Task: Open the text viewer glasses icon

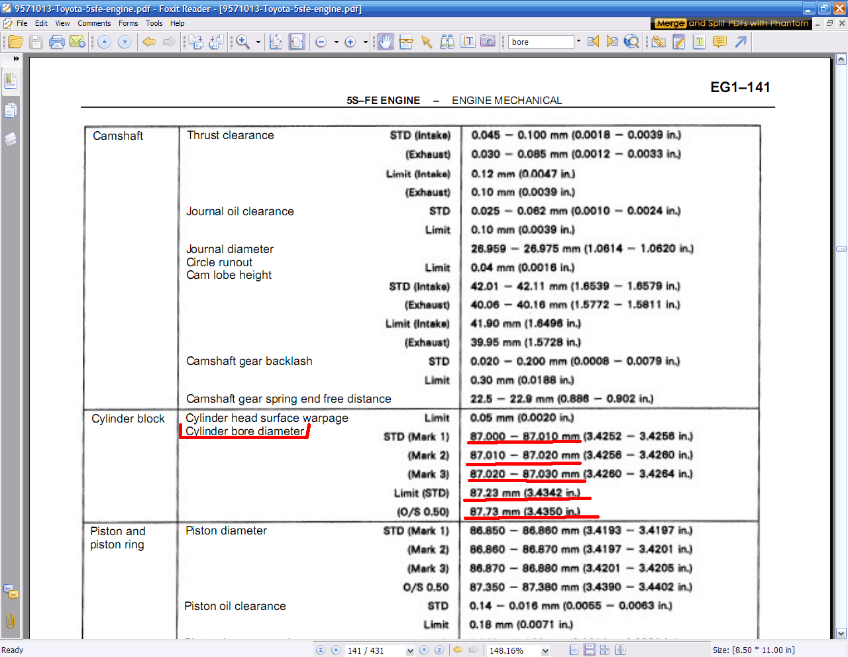Action: tap(406, 42)
